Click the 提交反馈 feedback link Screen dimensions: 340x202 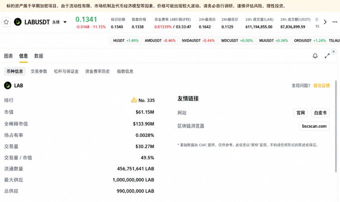321,85
